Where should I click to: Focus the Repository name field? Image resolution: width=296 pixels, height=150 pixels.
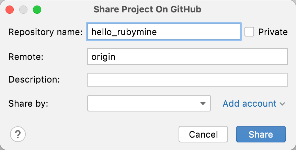click(163, 32)
